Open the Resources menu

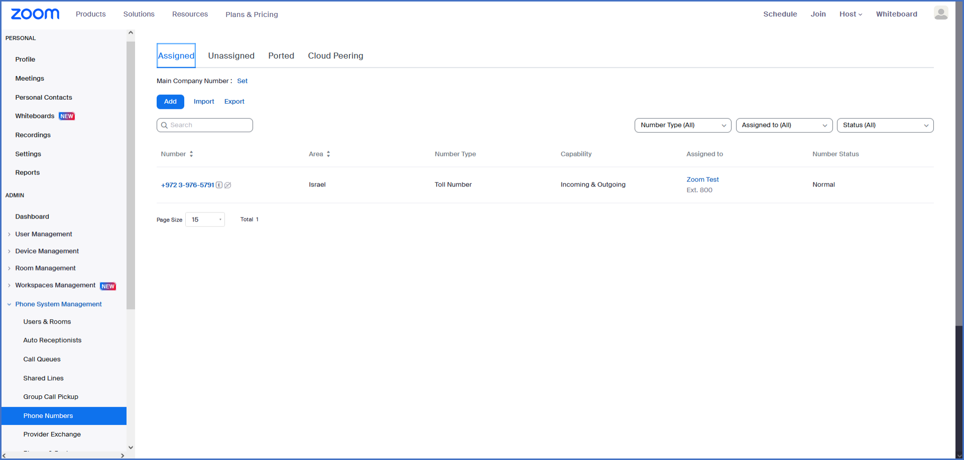click(x=190, y=14)
